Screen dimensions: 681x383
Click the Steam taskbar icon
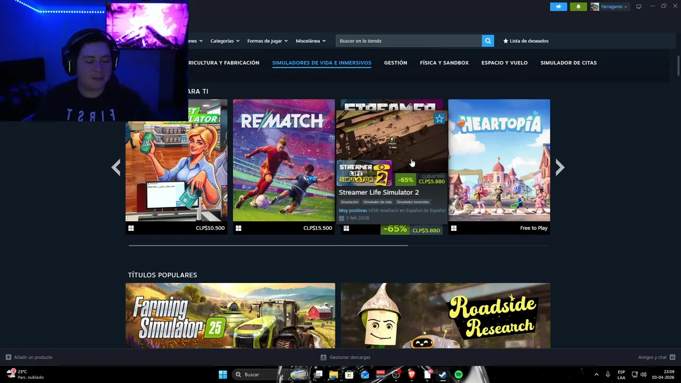click(443, 374)
